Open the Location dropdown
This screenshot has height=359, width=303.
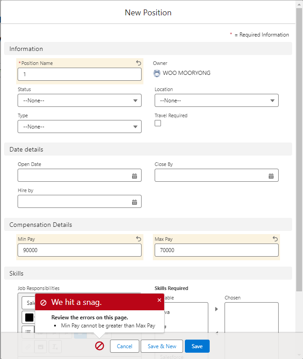click(216, 101)
